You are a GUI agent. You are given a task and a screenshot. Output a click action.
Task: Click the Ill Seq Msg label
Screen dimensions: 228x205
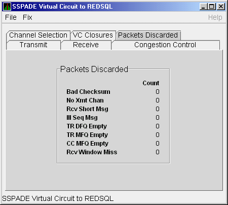tap(82, 118)
